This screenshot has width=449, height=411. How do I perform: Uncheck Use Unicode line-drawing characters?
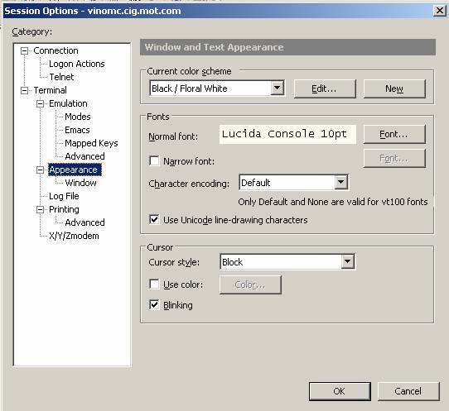click(154, 219)
